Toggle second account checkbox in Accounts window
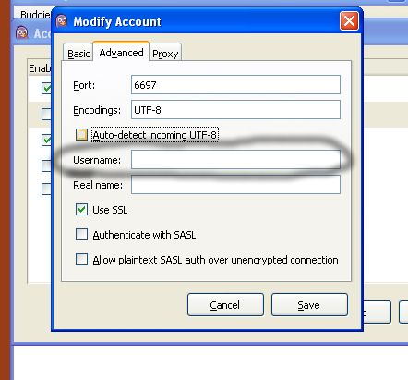The height and width of the screenshot is (380, 408). point(46,114)
